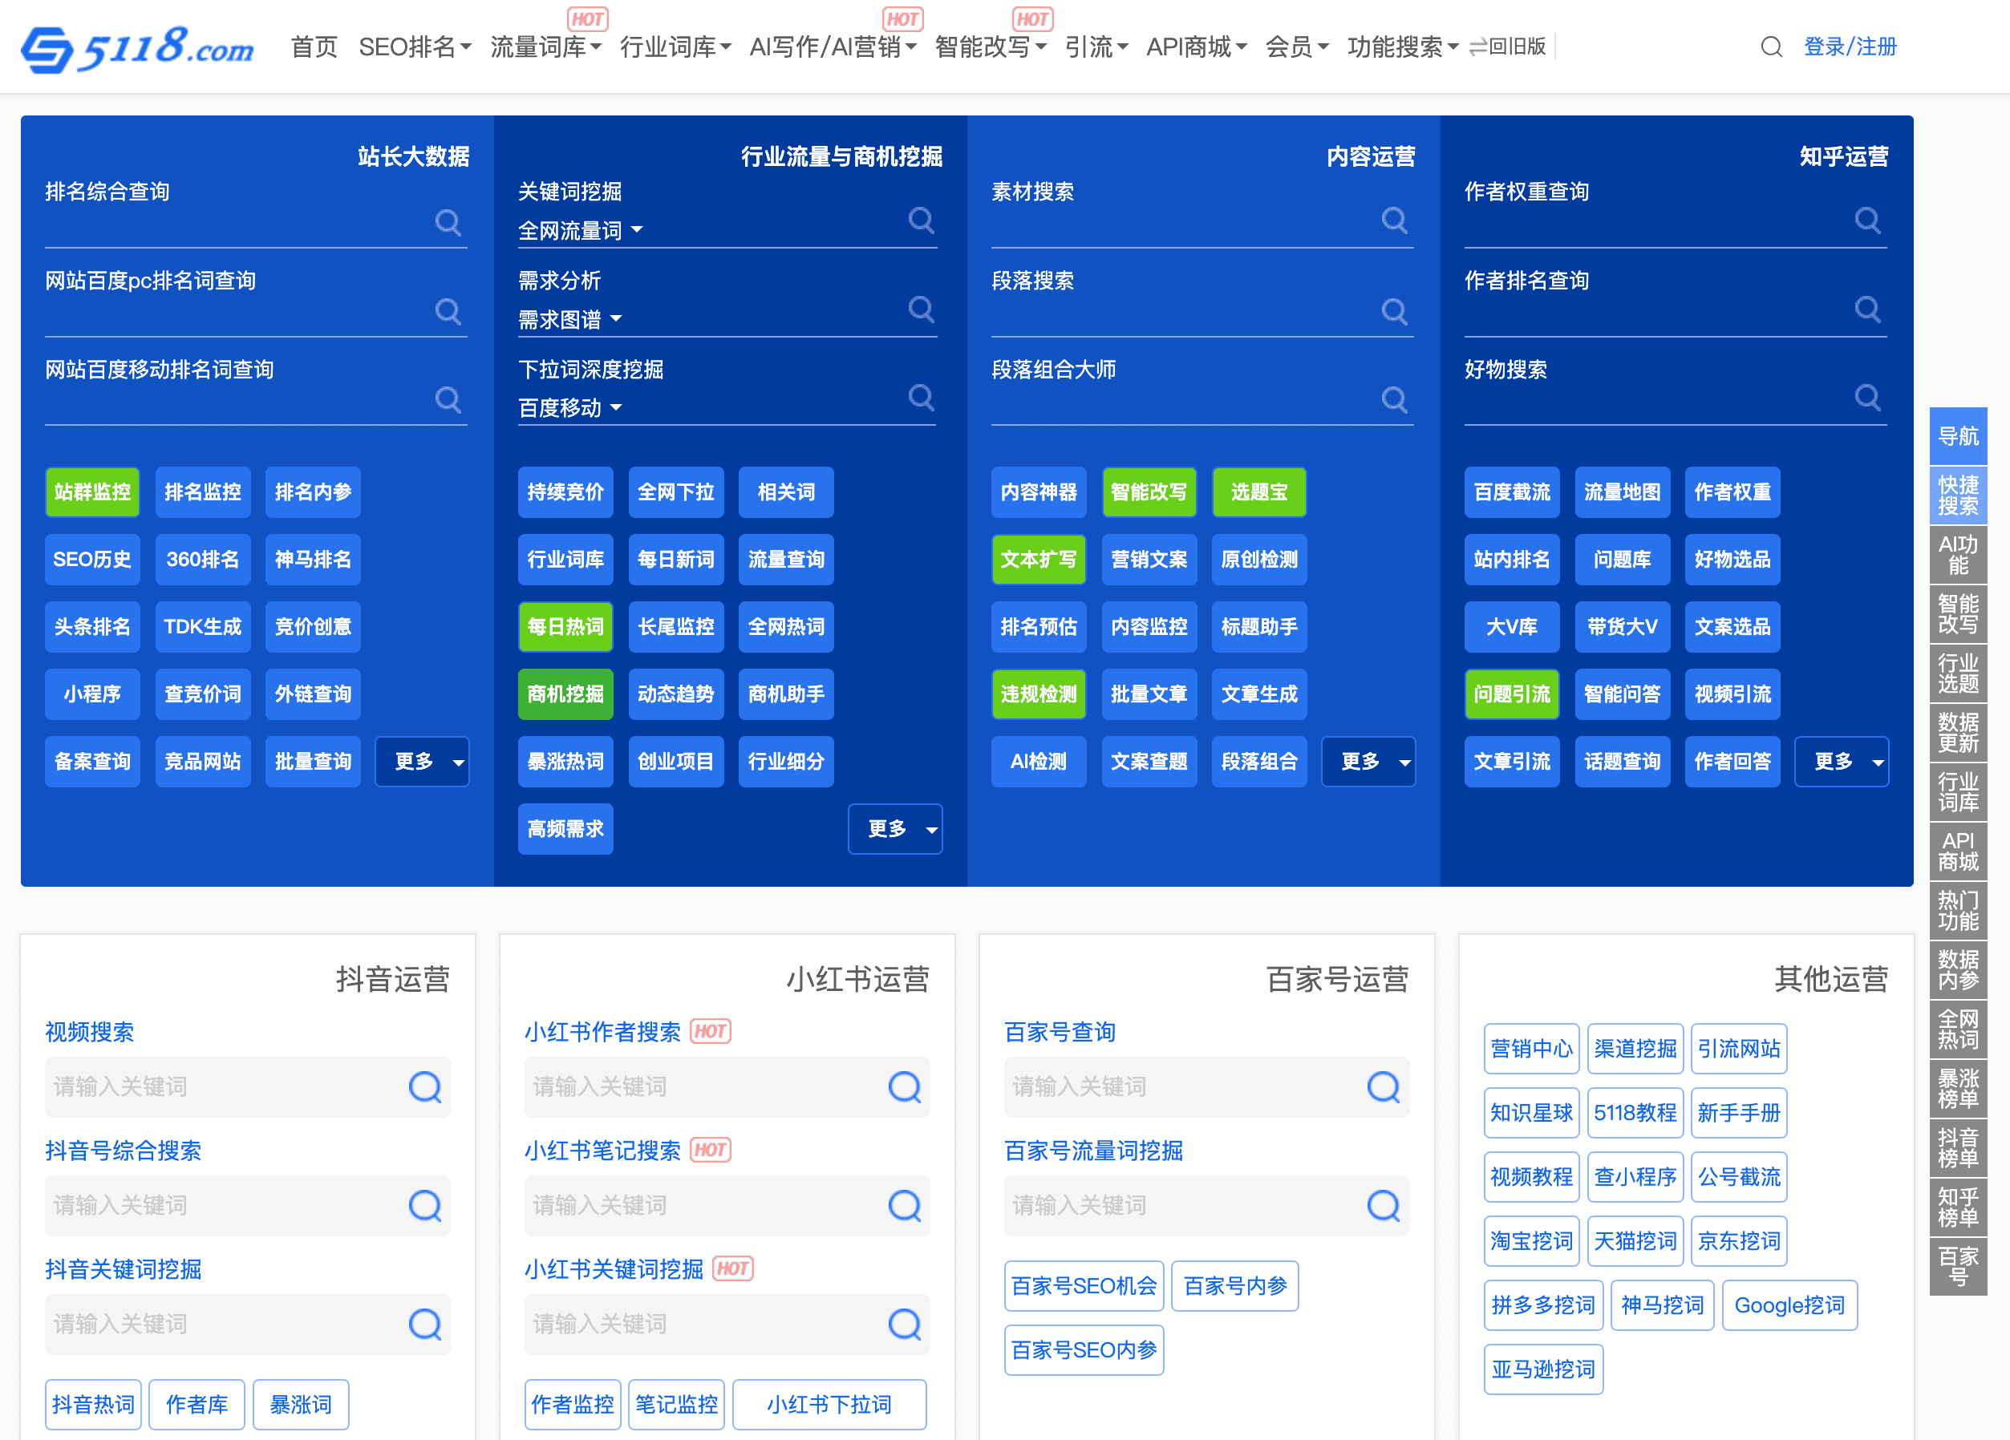This screenshot has height=1440, width=2010.
Task: Click the green 问题引流 button
Action: [1512, 694]
